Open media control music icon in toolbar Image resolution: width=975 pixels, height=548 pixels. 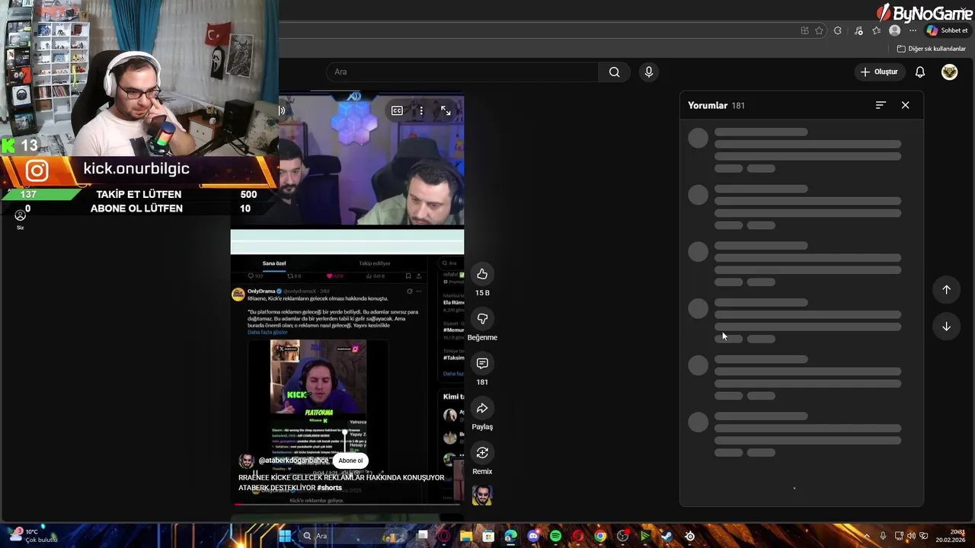pyautogui.click(x=858, y=30)
